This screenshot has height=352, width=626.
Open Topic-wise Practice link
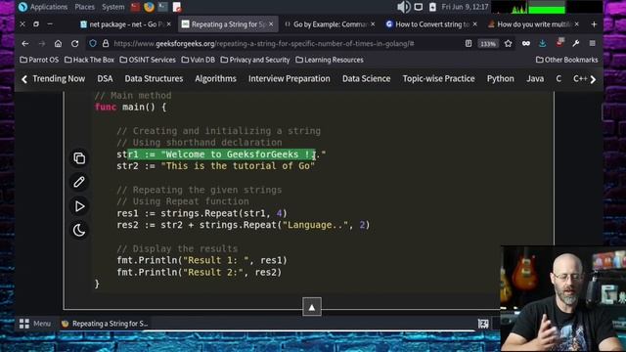tap(438, 78)
